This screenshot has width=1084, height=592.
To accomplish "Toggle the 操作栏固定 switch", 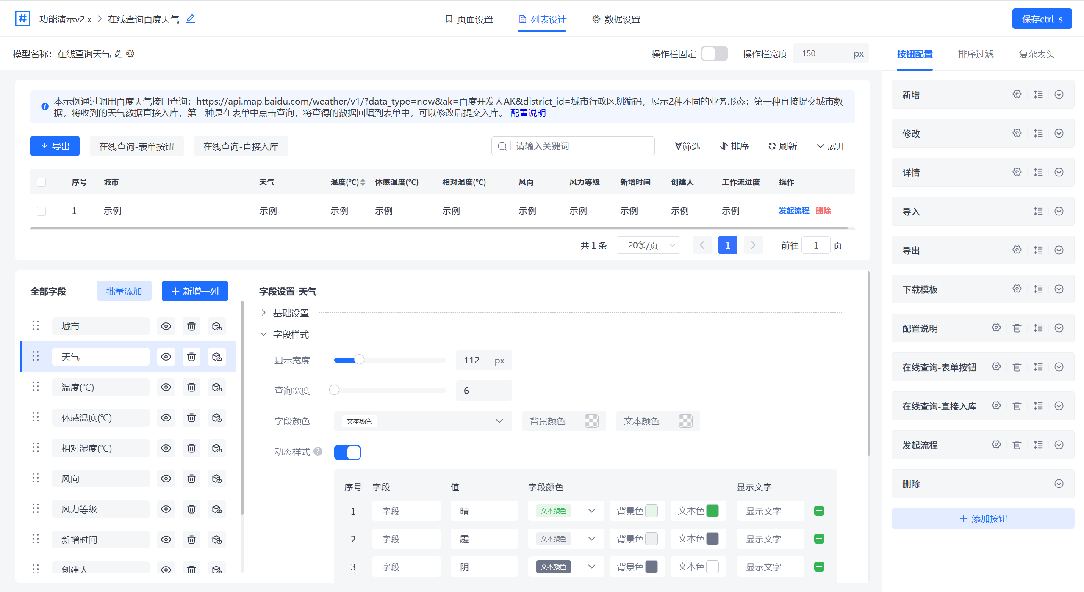I will [x=714, y=53].
